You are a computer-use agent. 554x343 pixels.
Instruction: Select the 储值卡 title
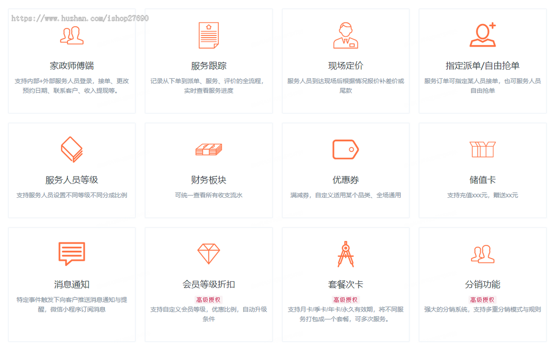483,180
